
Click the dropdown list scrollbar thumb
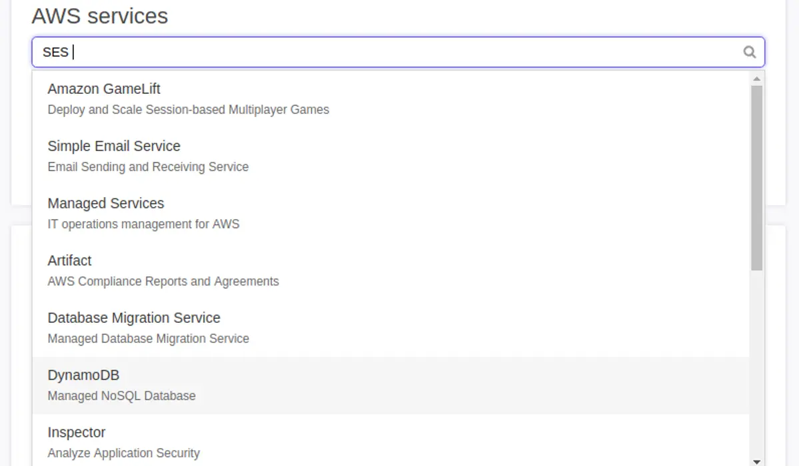[x=757, y=178]
